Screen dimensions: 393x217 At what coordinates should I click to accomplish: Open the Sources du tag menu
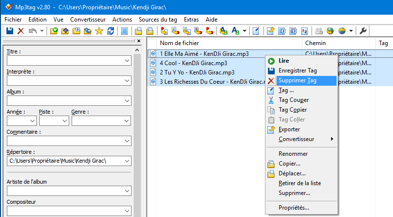click(158, 20)
